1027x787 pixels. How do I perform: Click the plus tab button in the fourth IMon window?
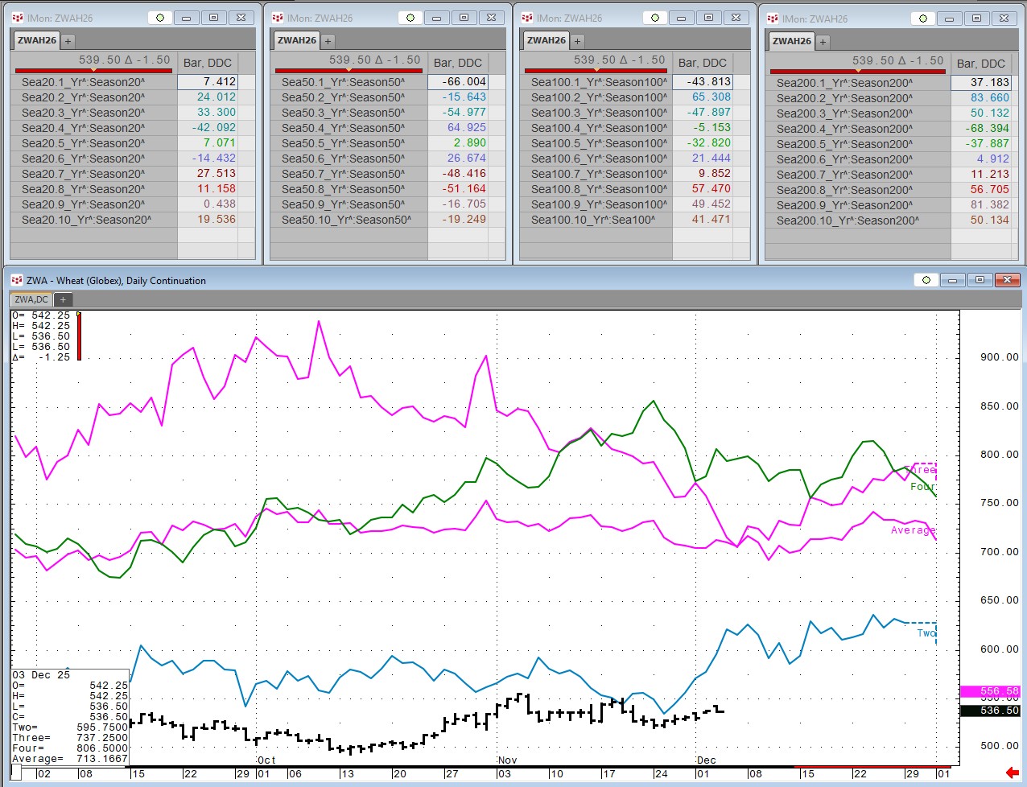click(x=823, y=42)
